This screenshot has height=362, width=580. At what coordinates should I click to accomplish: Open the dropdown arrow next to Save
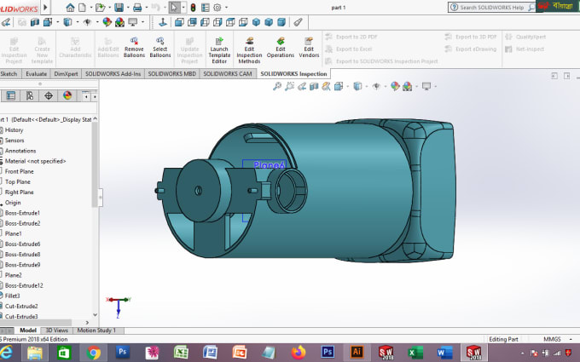click(128, 8)
